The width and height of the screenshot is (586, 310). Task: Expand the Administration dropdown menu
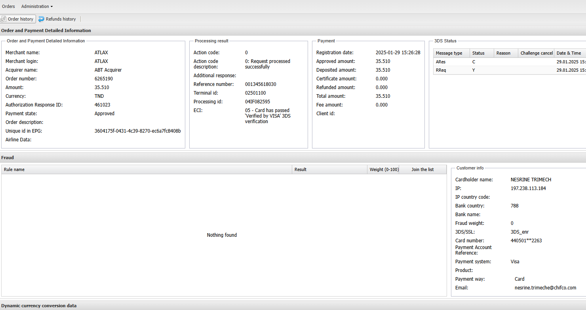pos(37,6)
